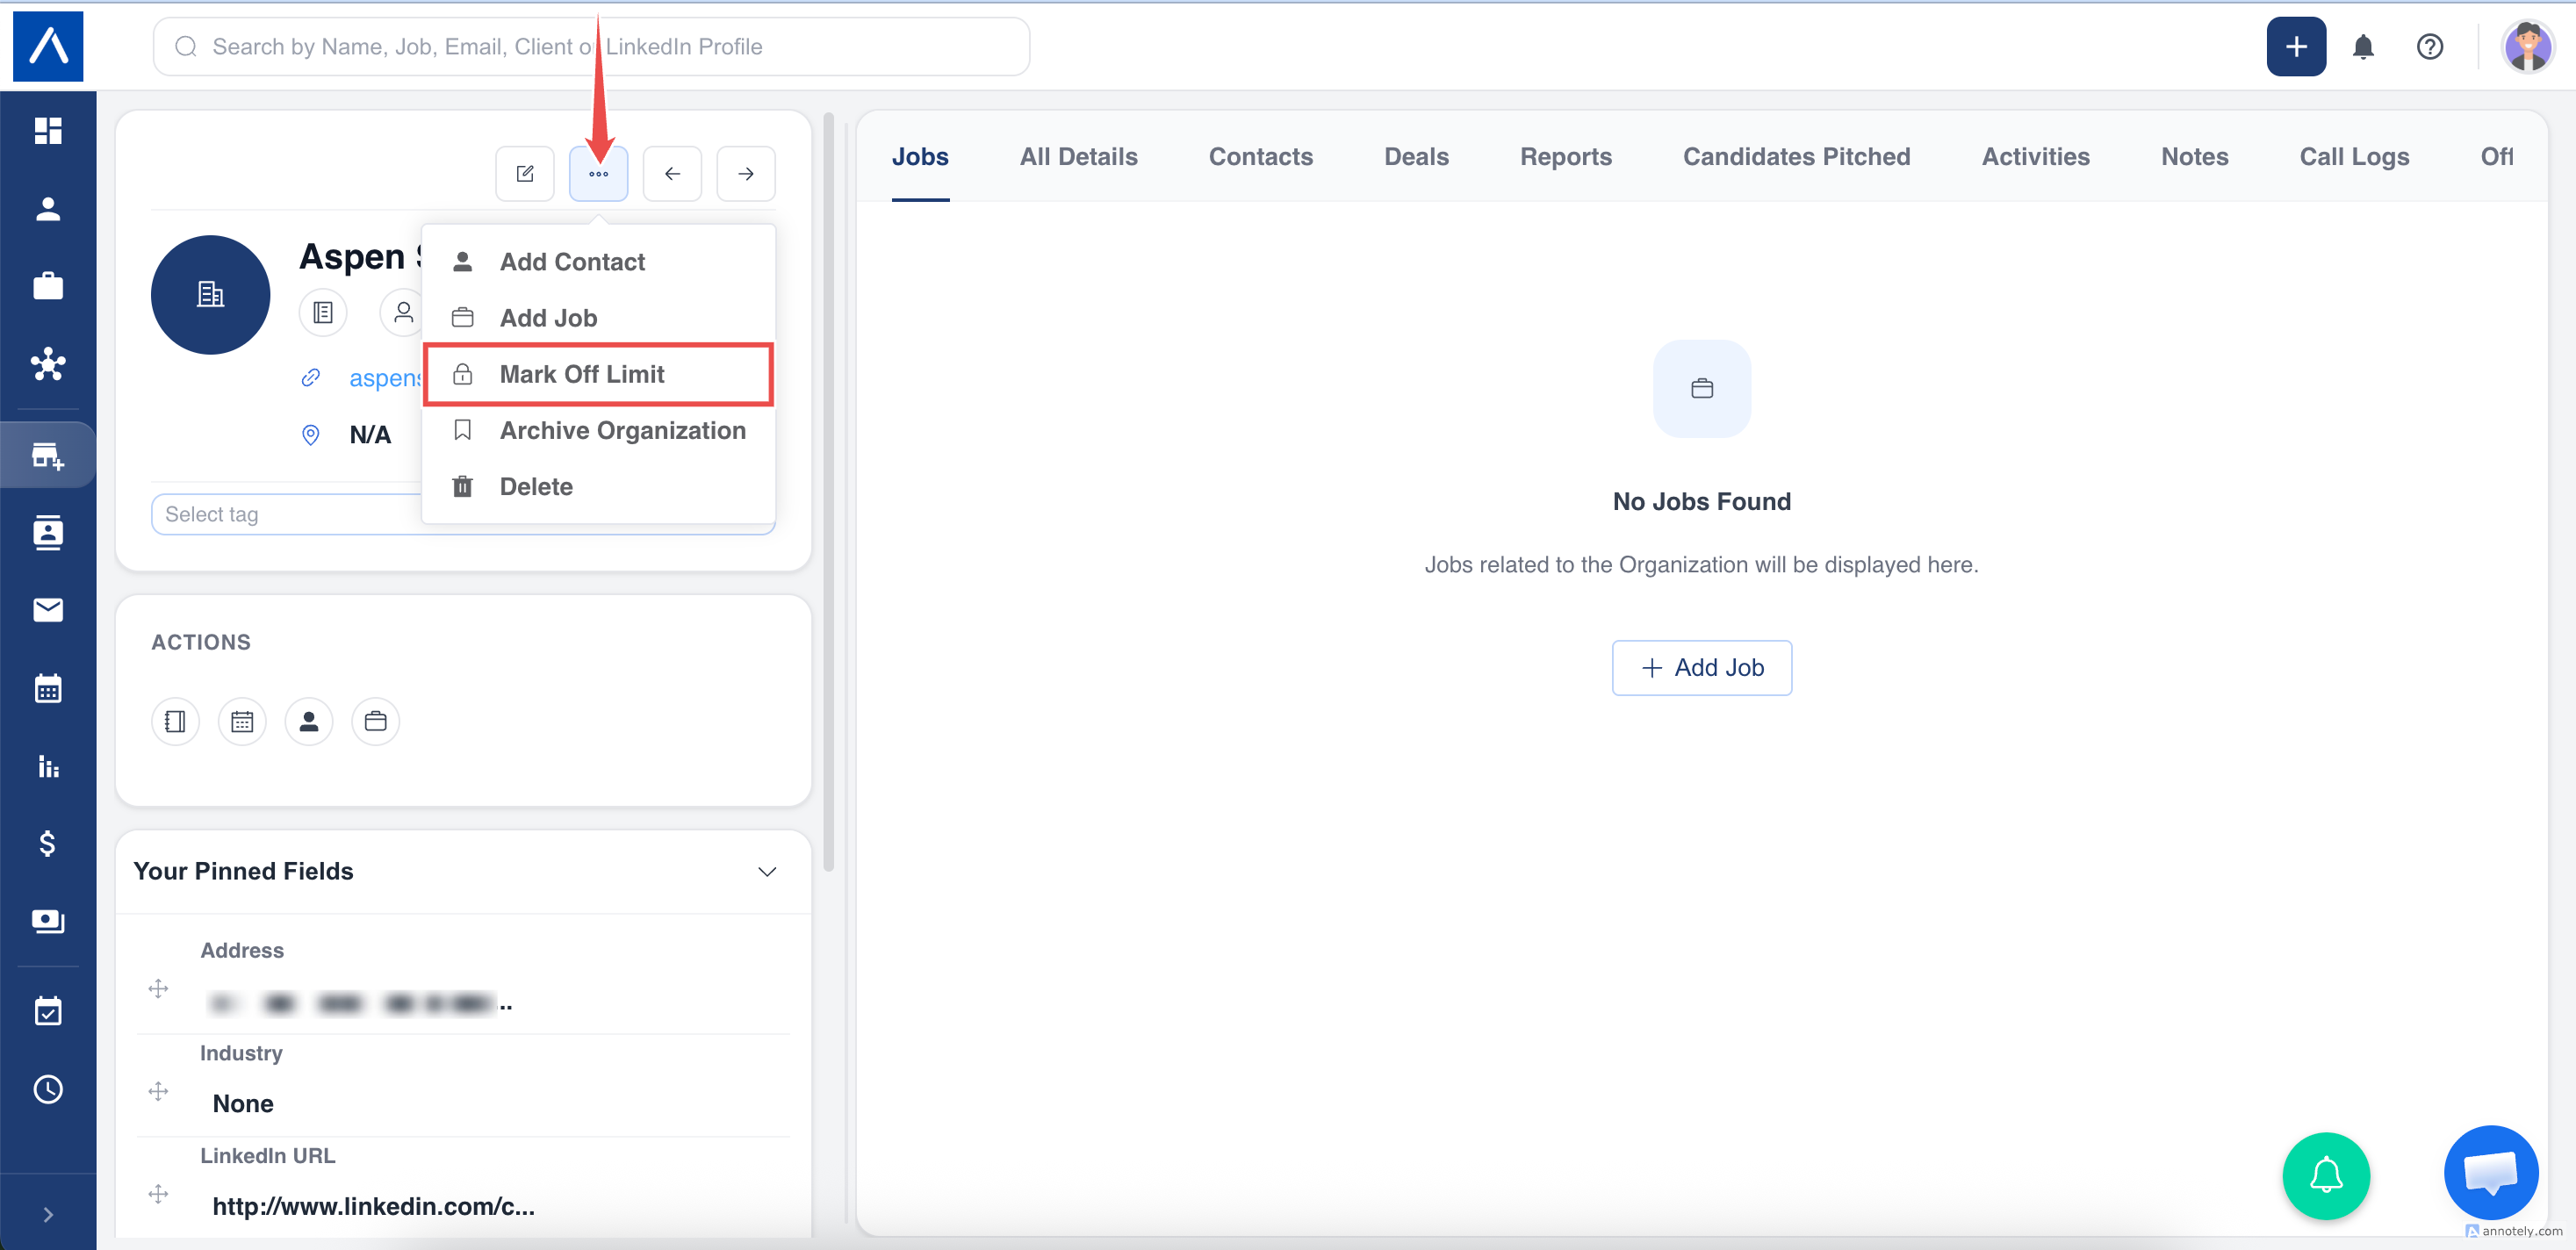This screenshot has height=1250, width=2576.
Task: Switch to the Activities tab
Action: pos(2035,157)
